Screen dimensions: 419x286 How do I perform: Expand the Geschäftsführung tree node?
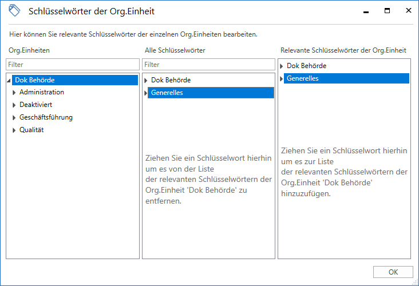point(14,118)
